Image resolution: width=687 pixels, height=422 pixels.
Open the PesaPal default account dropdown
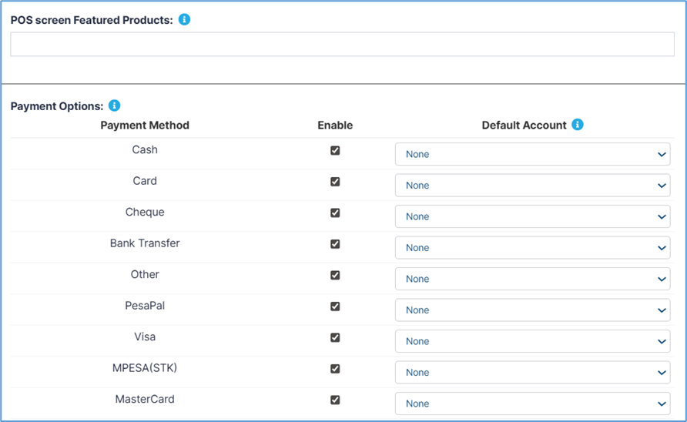tap(532, 310)
